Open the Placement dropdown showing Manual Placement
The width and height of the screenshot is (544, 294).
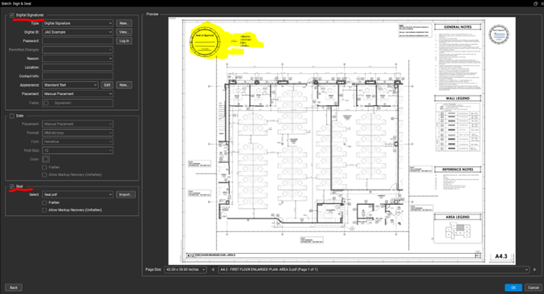coord(78,94)
